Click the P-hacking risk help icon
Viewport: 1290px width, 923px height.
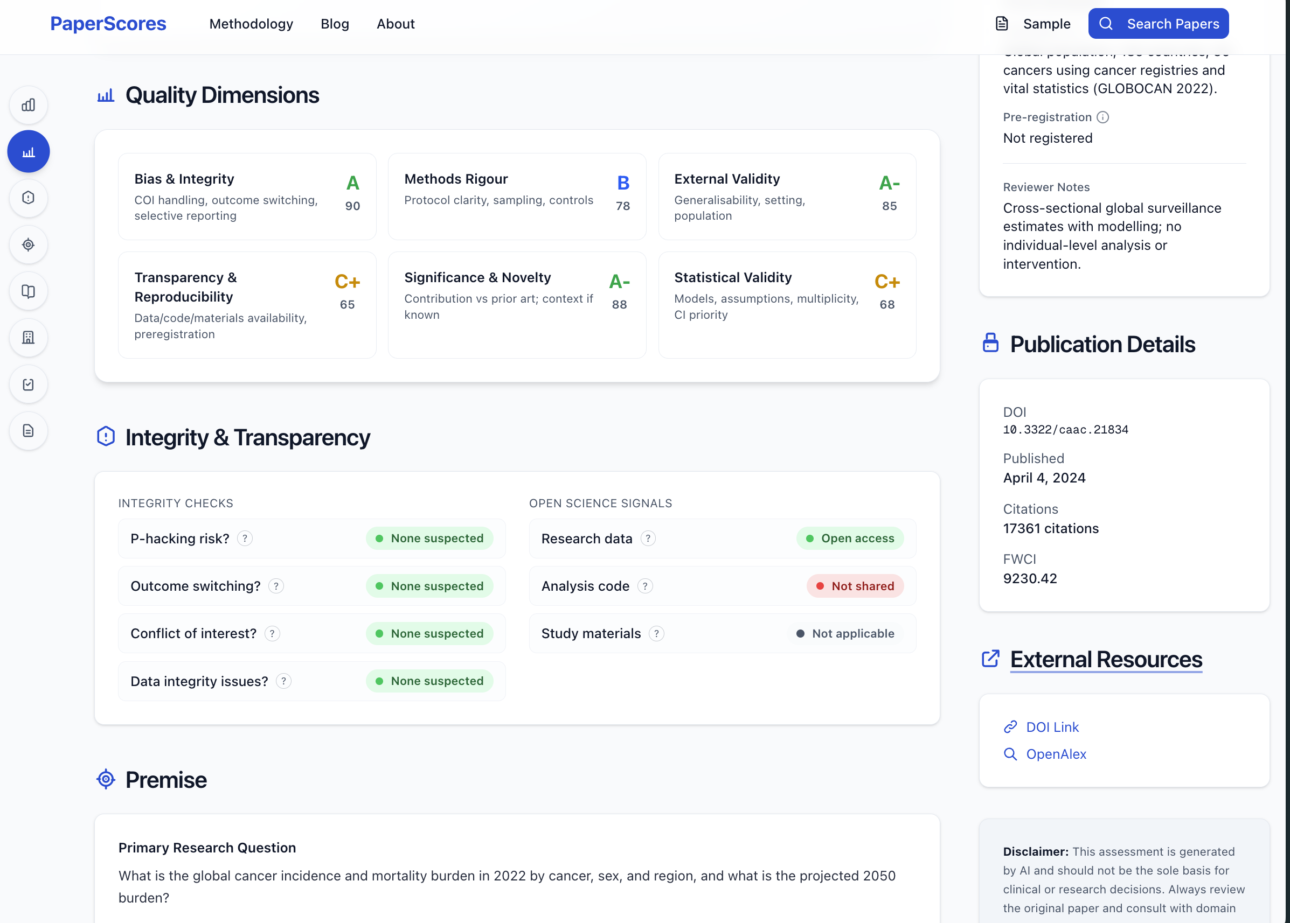click(245, 538)
